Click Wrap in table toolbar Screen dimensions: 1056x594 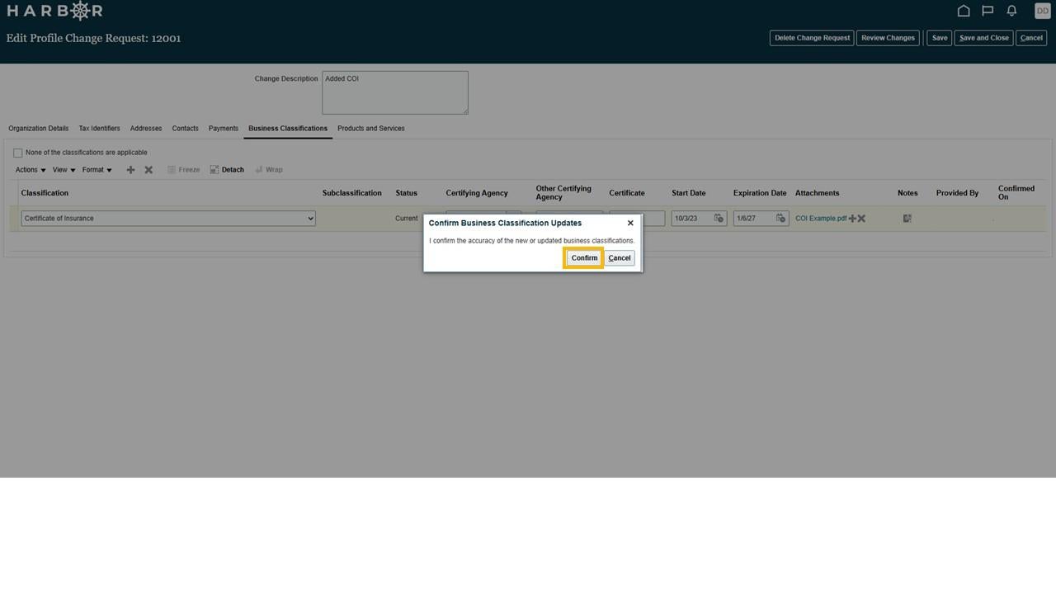click(269, 170)
